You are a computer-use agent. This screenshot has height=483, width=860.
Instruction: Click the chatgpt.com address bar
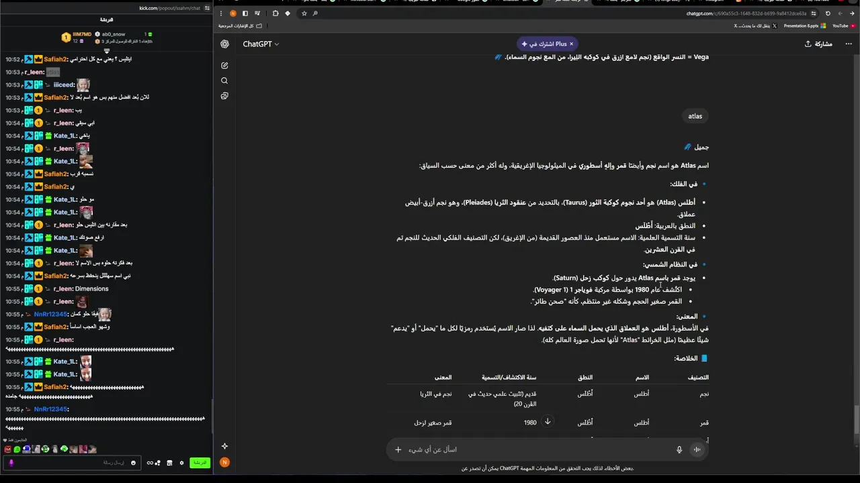746,13
